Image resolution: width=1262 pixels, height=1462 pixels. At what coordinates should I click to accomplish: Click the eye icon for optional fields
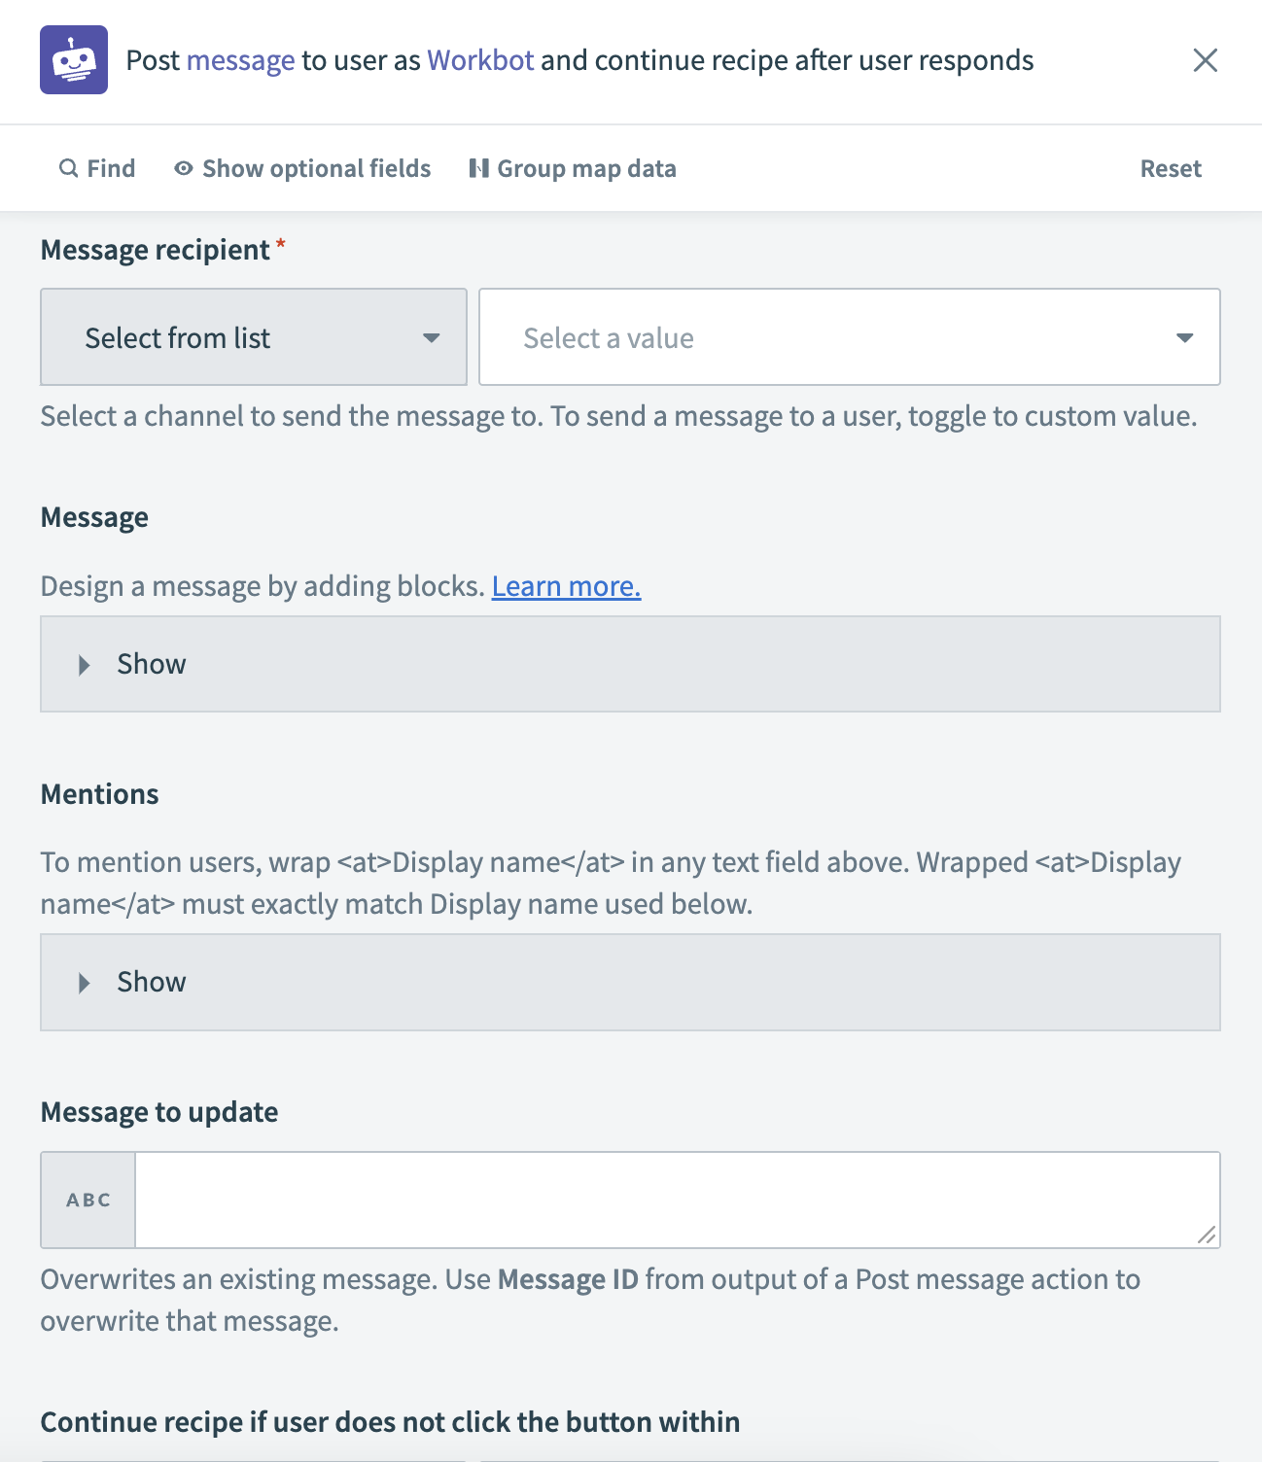(x=183, y=168)
